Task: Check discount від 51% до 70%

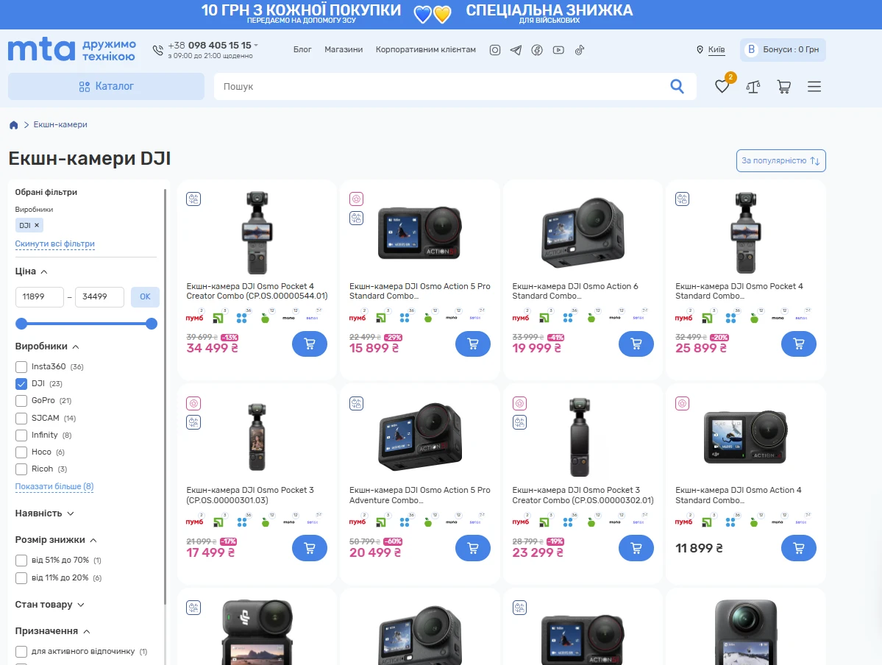Action: pyautogui.click(x=21, y=561)
